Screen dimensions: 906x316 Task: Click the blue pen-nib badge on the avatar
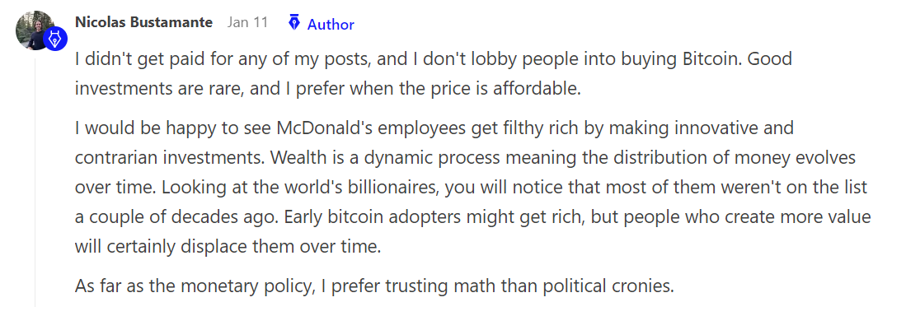pyautogui.click(x=56, y=39)
